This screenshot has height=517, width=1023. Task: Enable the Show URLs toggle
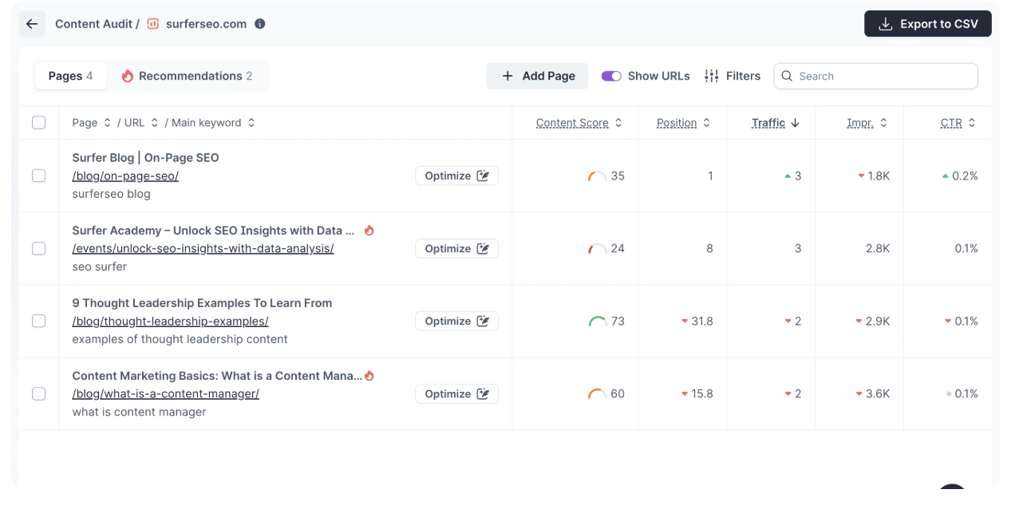point(610,76)
